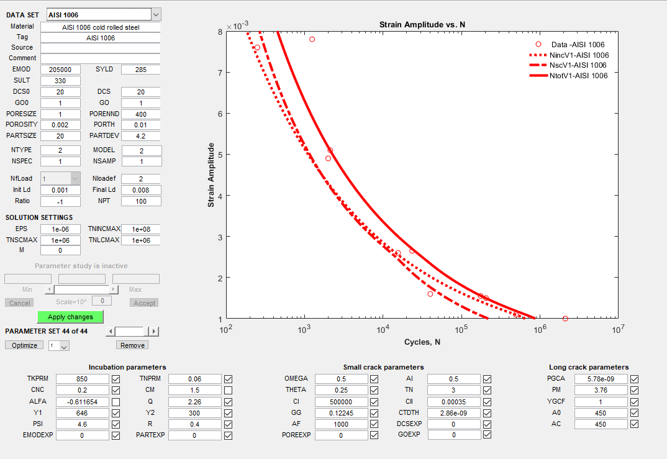Toggle the TKPRM checkbox
Image resolution: width=667 pixels, height=459 pixels.
tap(116, 379)
